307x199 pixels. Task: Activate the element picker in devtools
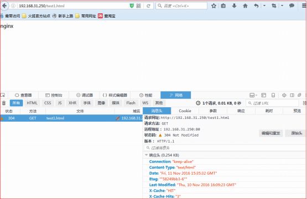coord(3,95)
